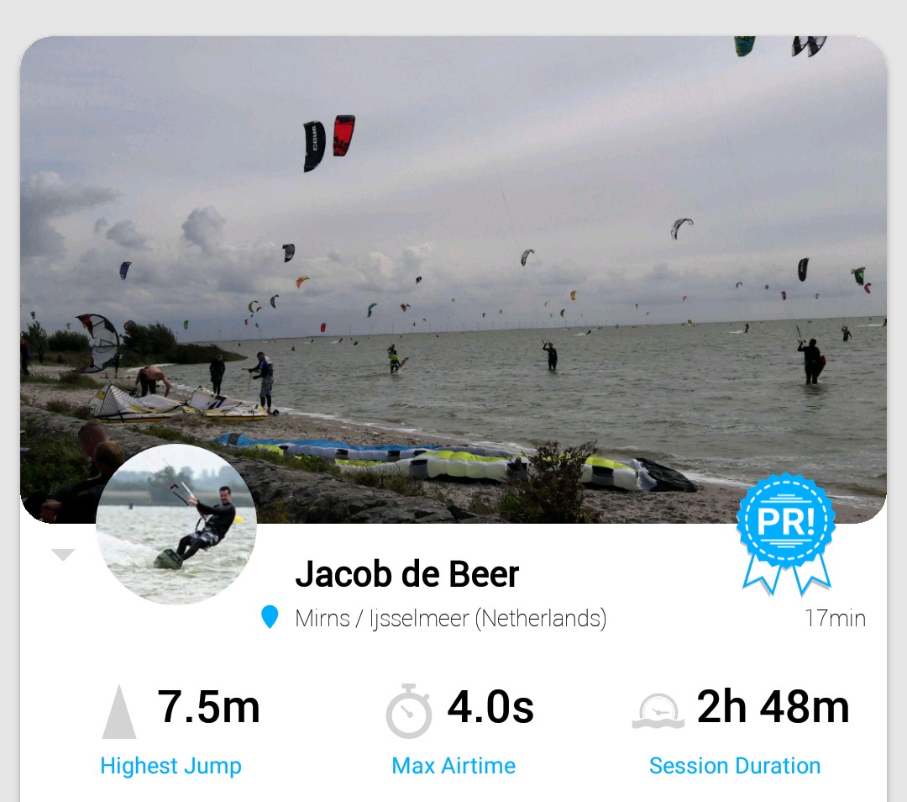This screenshot has width=907, height=802.
Task: Open Jacob de Beer's round profile picture
Action: [176, 524]
